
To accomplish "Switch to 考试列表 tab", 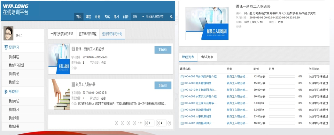I will pyautogui.click(x=207, y=57).
